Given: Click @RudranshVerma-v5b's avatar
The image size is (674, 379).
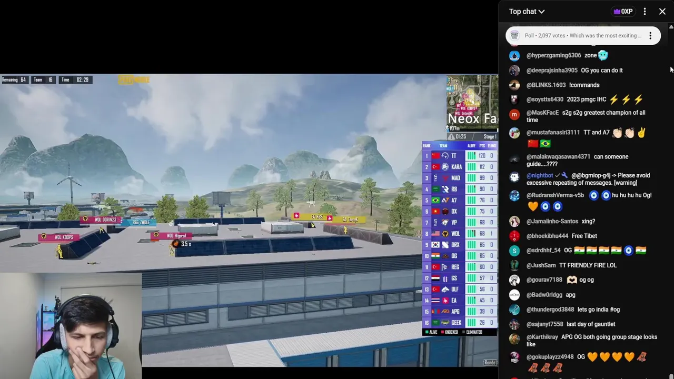Looking at the screenshot, I should point(514,196).
